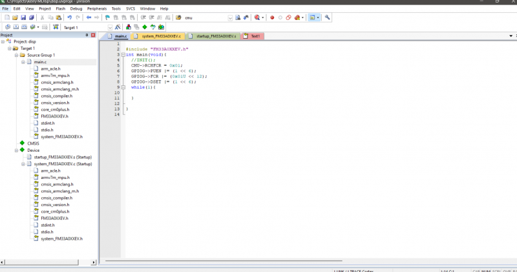Open Configuration wrench icon
Viewport: 517px width, 272px height.
(x=328, y=17)
